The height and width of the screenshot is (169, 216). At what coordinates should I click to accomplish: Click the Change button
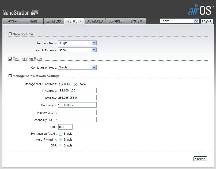pos(200,159)
